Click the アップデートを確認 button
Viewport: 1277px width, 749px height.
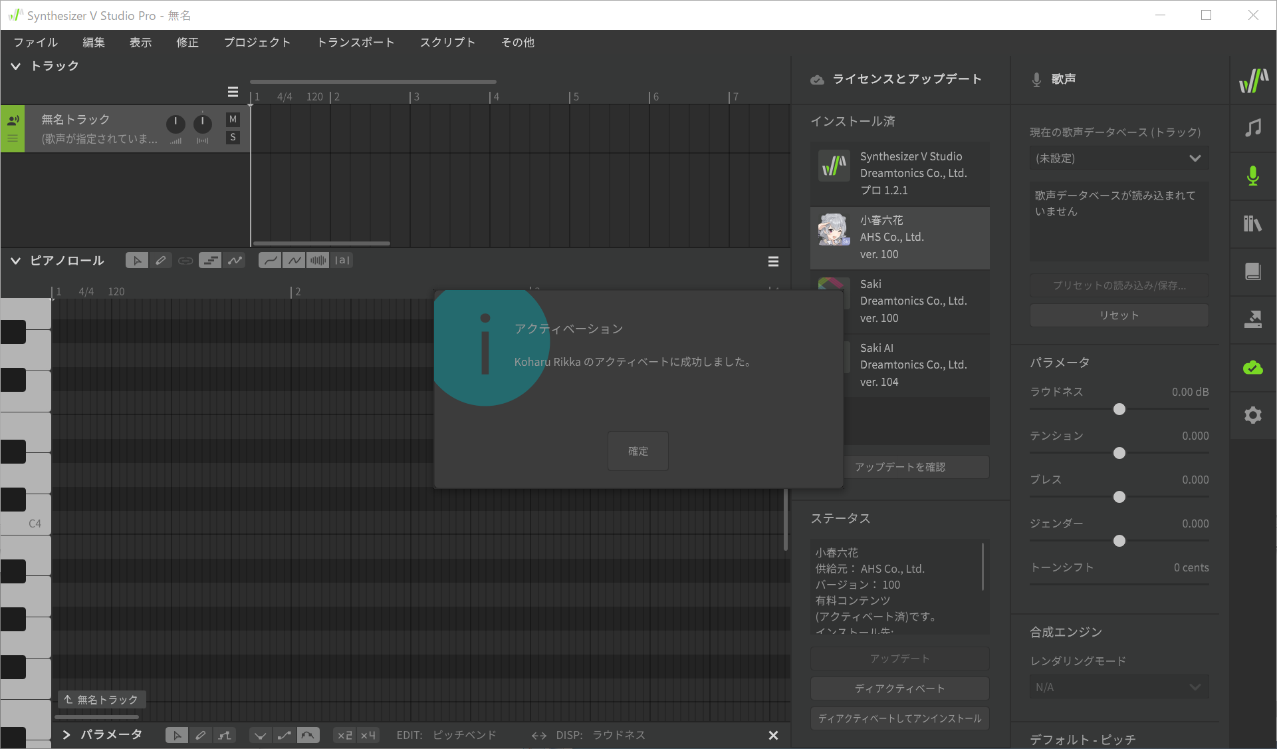coord(917,467)
